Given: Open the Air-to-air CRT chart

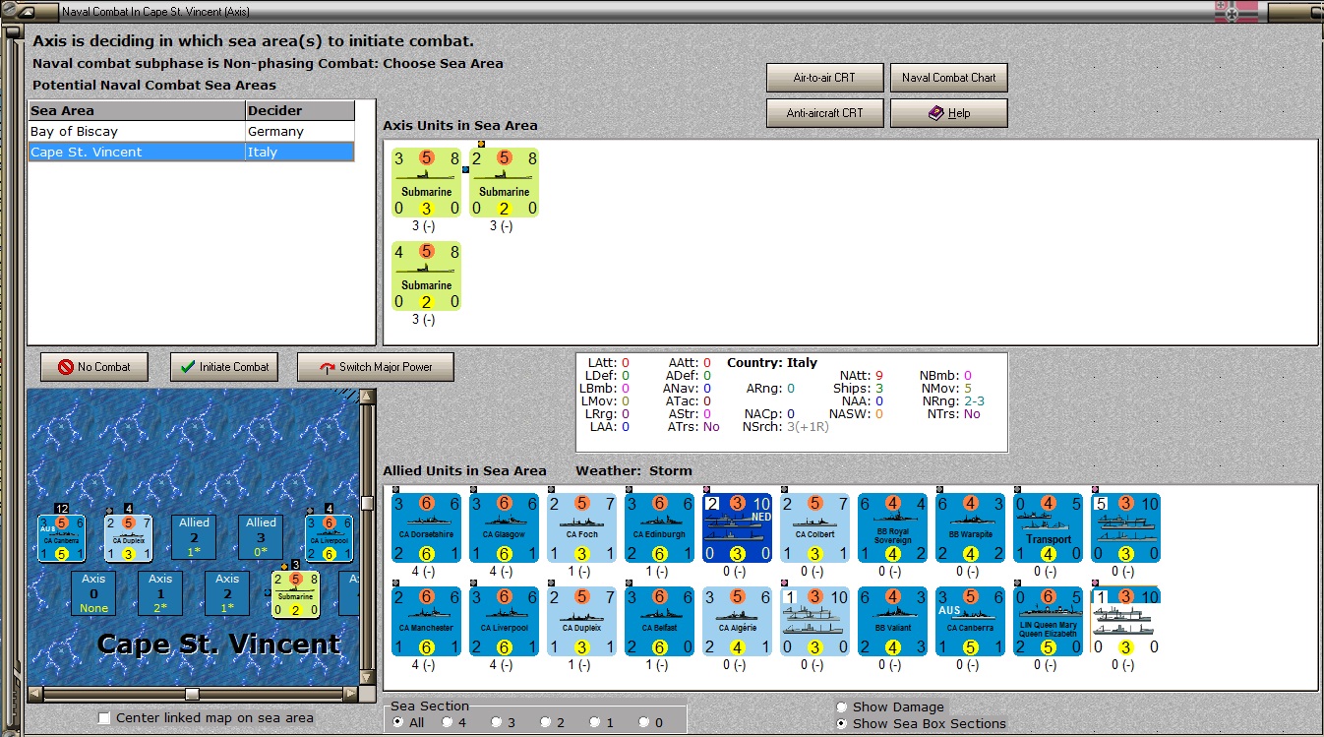Looking at the screenshot, I should point(825,78).
